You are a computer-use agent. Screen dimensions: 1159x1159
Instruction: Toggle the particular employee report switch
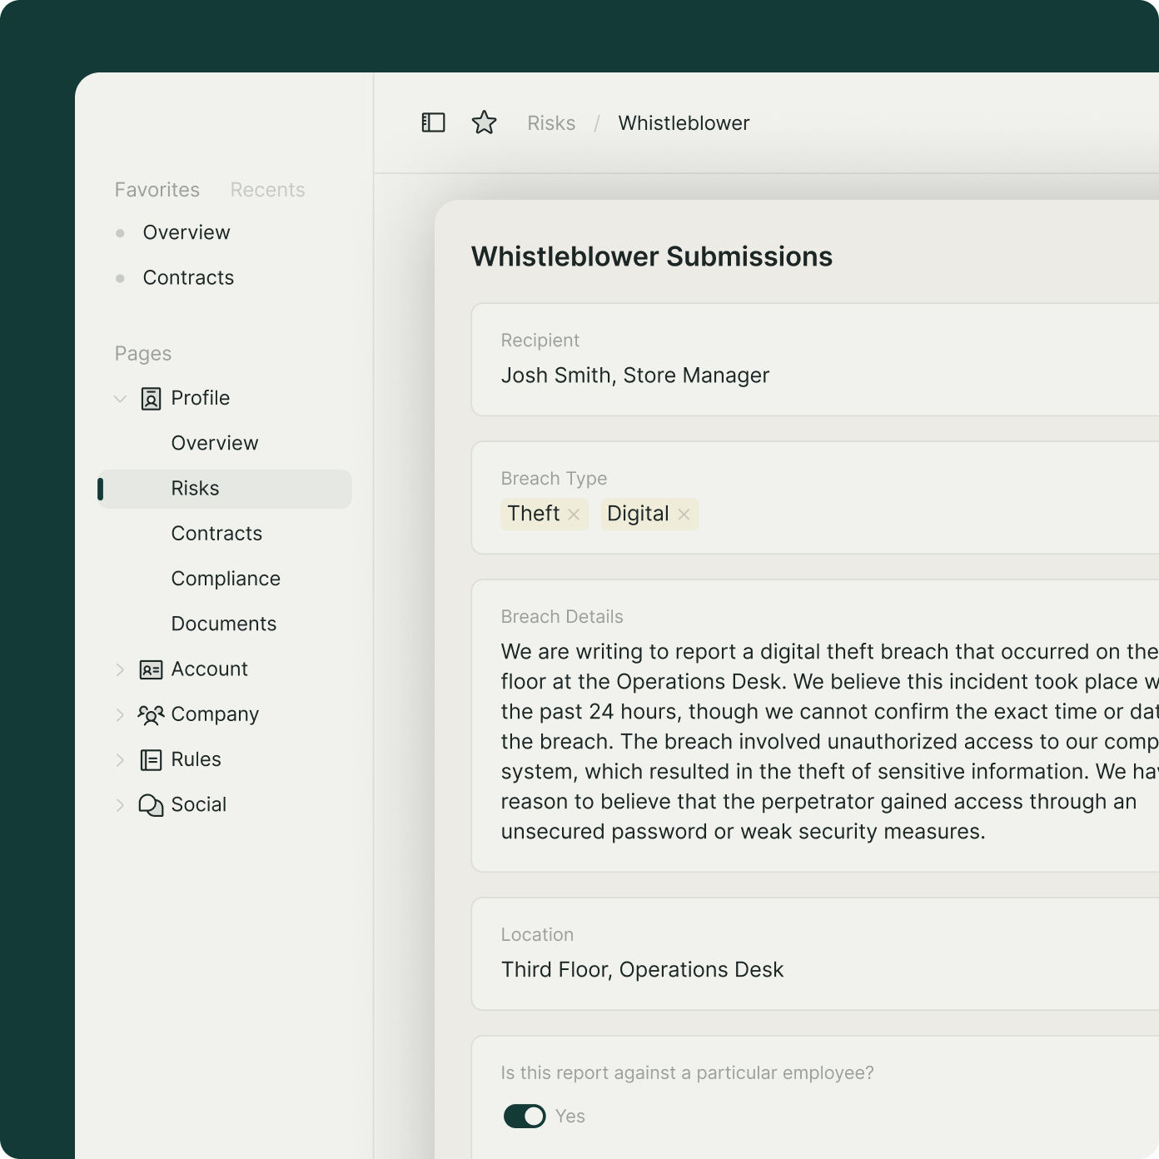pos(525,1117)
